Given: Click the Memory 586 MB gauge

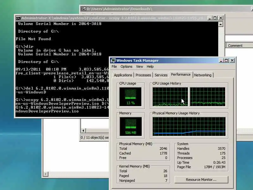Looking at the screenshot, I should click(x=131, y=126).
